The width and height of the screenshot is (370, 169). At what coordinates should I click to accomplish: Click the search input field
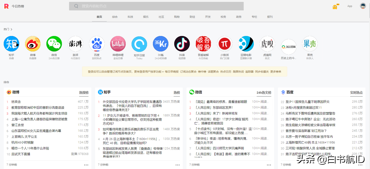pos(156,6)
